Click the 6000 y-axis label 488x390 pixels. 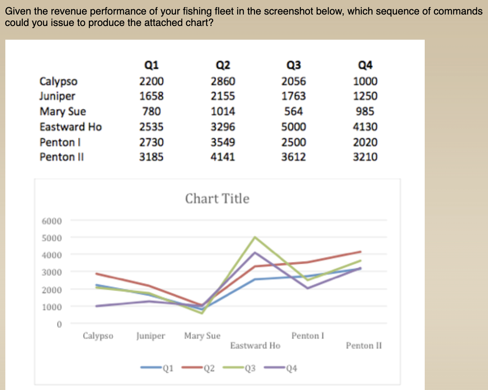(x=51, y=221)
